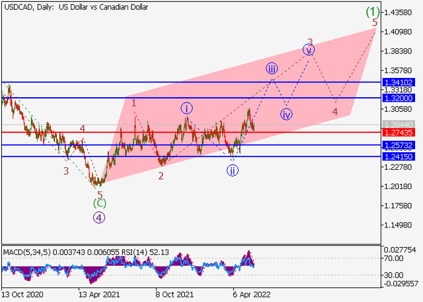Click the circled blue 'iii' wave marker
The width and height of the screenshot is (423, 302).
pos(272,69)
